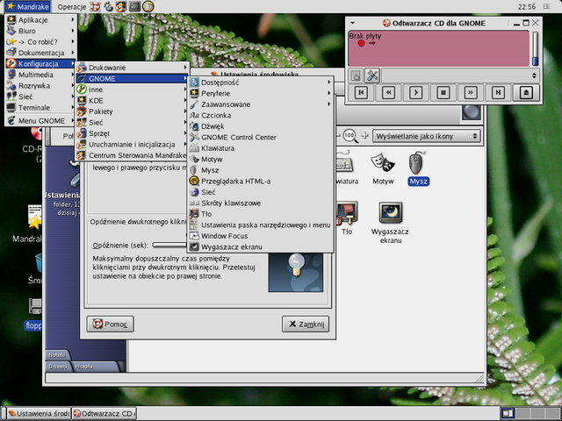Rewind the CD in the player
This screenshot has width=562, height=421.
388,93
